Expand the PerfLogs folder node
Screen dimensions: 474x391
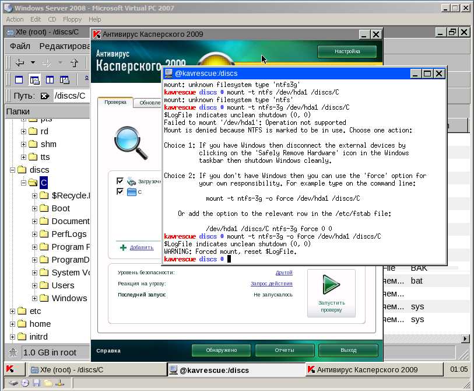tap(35, 234)
